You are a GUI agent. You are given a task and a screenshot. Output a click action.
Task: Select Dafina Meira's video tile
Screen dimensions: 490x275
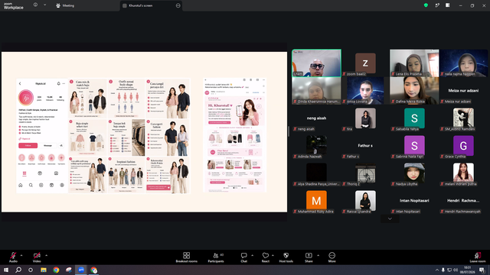click(414, 90)
